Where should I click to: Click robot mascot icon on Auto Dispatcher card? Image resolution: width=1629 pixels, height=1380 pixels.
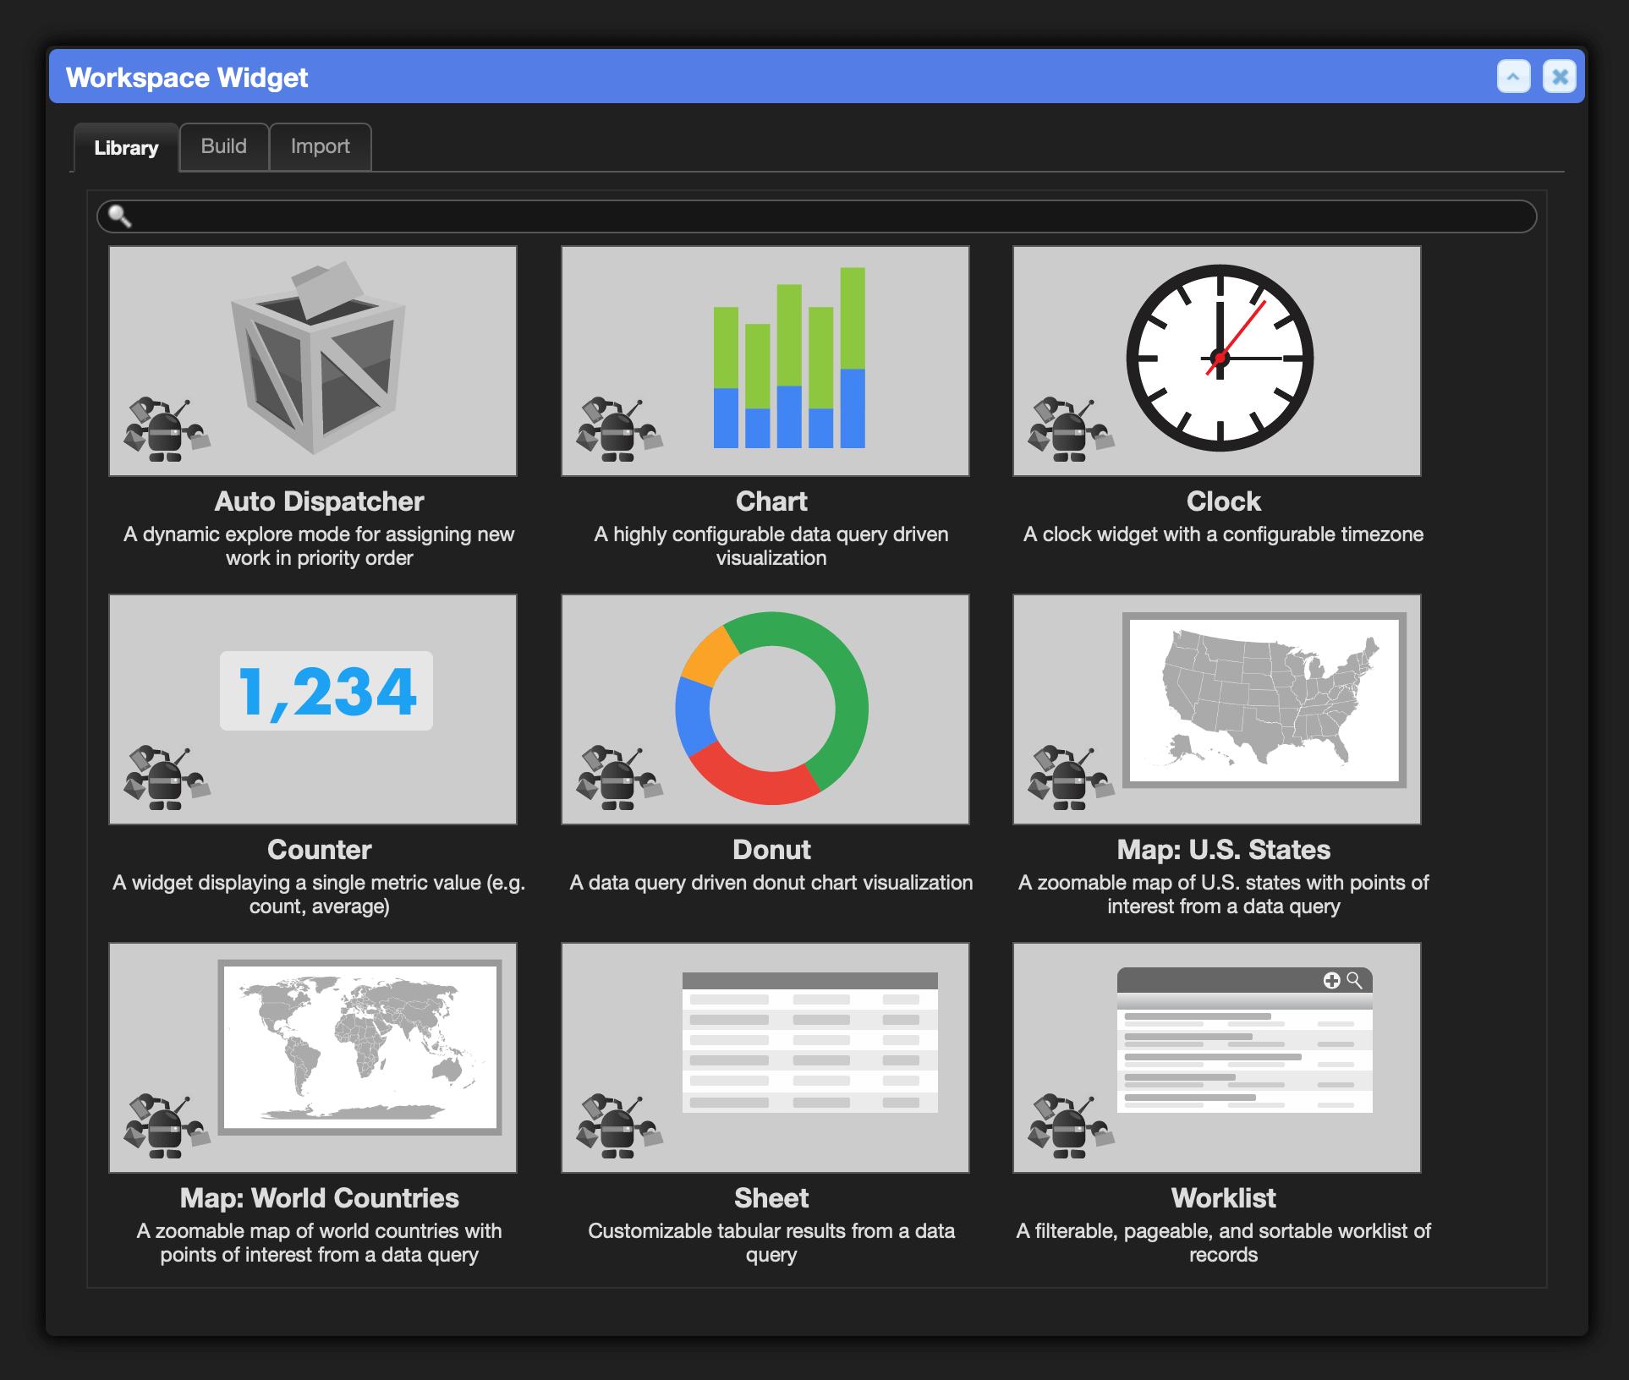tap(167, 430)
